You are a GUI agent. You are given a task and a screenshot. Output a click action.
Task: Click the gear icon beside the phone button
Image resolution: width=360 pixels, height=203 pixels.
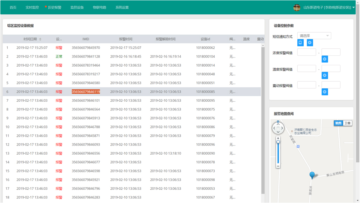pyautogui.click(x=310, y=43)
